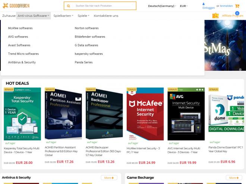
Task: Click the Game Recharge section heading
Action: pos(140,178)
